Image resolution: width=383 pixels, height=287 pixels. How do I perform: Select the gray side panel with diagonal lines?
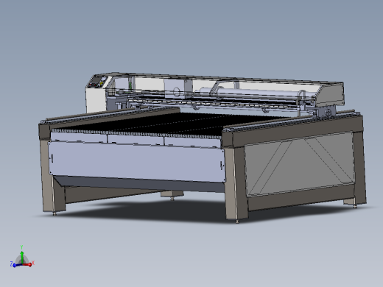click(x=300, y=164)
